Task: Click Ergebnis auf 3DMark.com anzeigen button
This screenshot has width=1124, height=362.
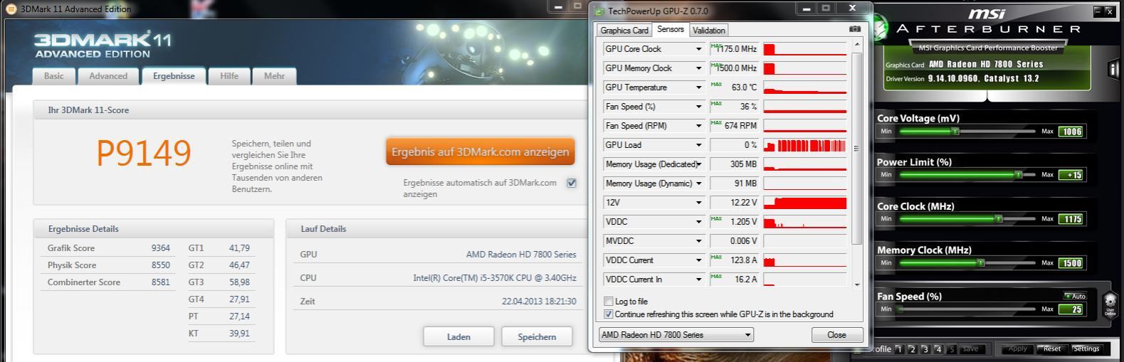Action: coord(480,151)
